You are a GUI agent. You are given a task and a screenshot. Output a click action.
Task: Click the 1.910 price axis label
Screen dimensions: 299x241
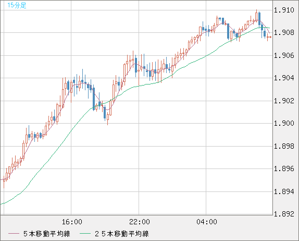[284, 10]
